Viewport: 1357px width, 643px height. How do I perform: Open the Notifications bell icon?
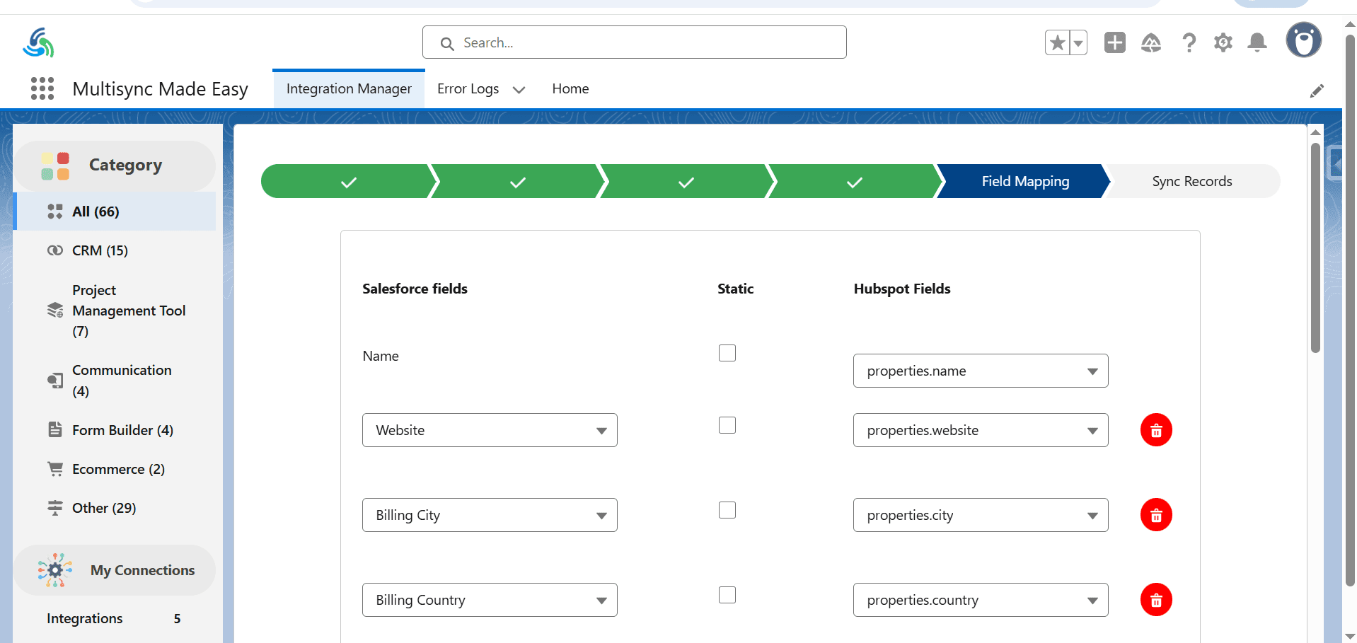pyautogui.click(x=1257, y=42)
